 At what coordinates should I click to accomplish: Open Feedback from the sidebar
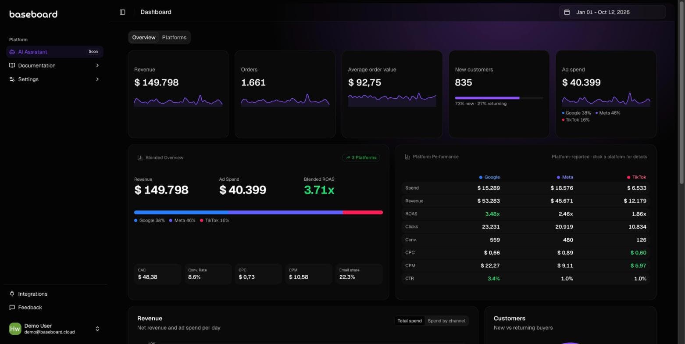pos(55,308)
